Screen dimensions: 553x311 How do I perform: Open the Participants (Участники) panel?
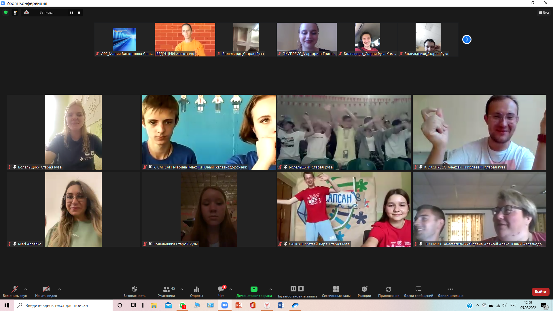tap(166, 289)
